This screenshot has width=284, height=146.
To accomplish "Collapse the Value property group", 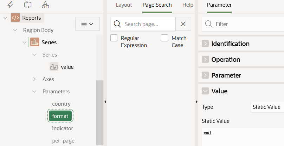I will [205, 91].
